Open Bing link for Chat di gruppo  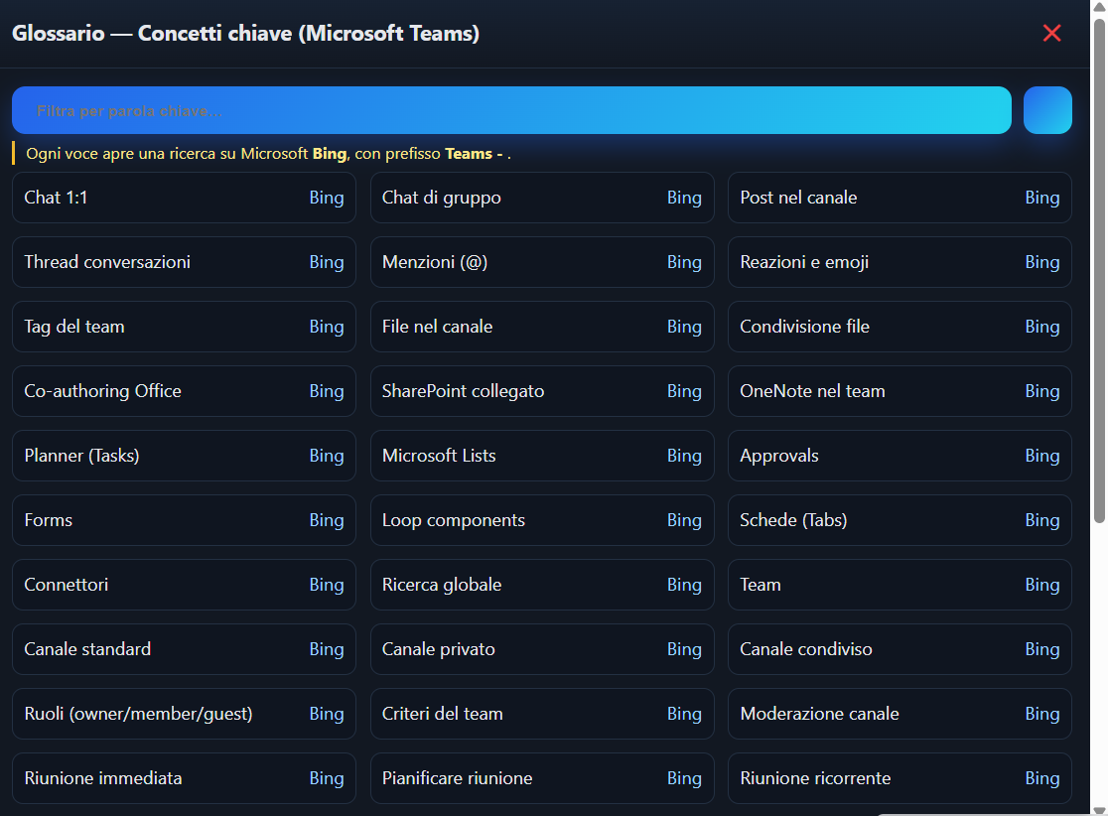[684, 198]
